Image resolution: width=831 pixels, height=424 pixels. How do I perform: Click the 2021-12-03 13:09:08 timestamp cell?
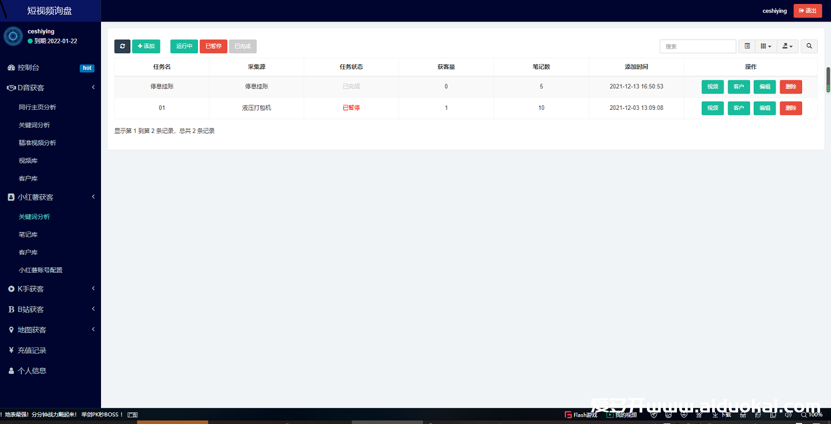(x=637, y=108)
